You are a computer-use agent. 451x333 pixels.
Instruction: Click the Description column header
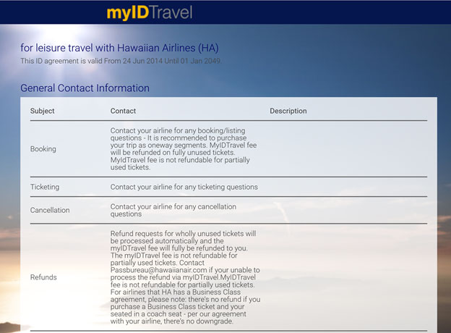click(x=288, y=111)
